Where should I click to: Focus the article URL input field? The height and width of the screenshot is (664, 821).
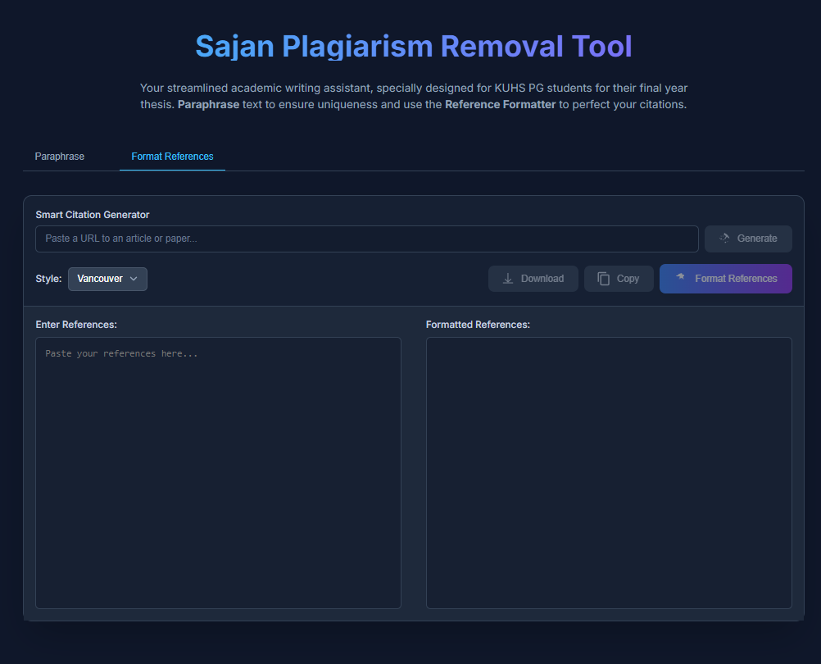coord(366,239)
